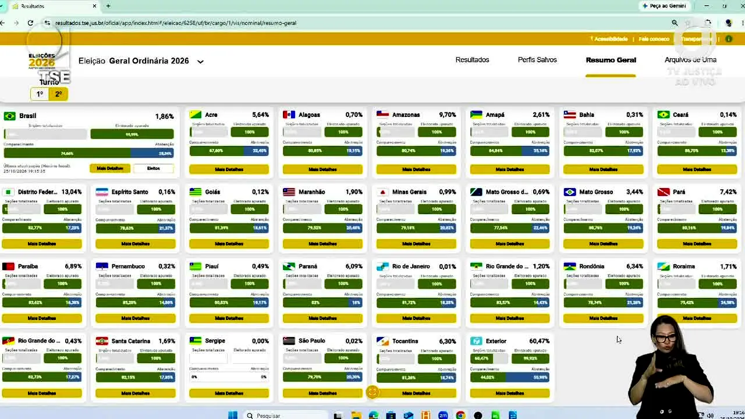Open the Chrome zoom magnifier icon
This screenshot has width=745, height=419.
[675, 23]
